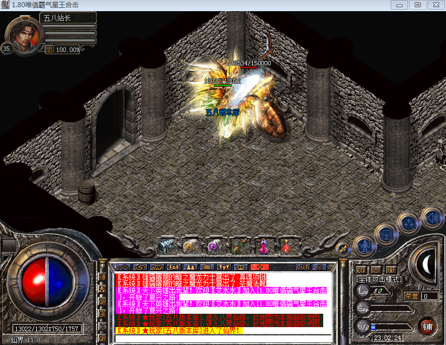Click the OUT logout button
The image size is (446, 345).
click(x=303, y=267)
